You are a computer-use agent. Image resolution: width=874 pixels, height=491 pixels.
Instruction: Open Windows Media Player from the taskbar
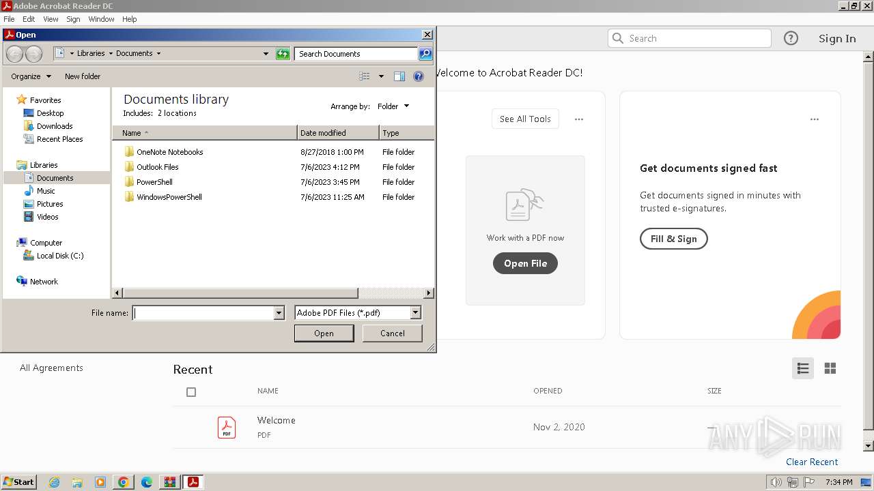100,482
